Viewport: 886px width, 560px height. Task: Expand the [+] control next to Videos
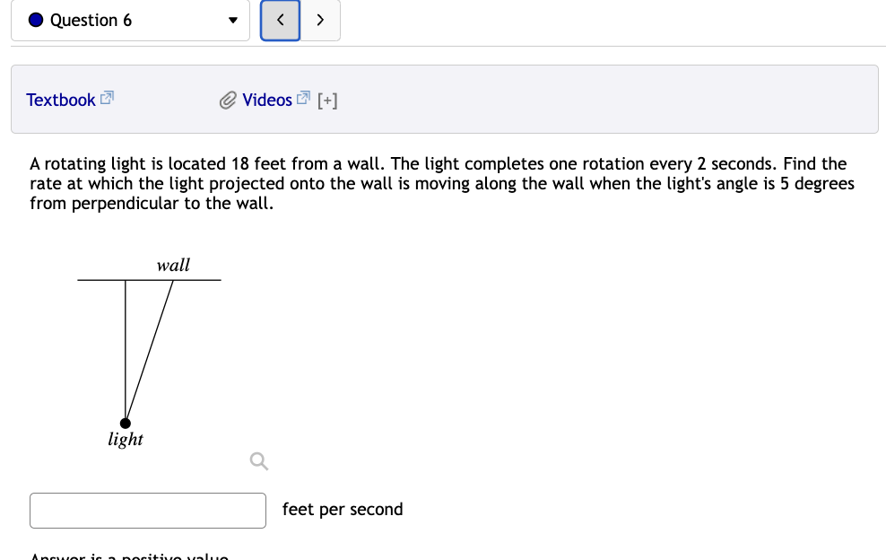click(x=327, y=100)
